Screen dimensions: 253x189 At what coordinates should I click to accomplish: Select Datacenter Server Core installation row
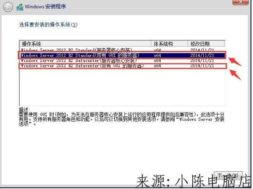122,61
